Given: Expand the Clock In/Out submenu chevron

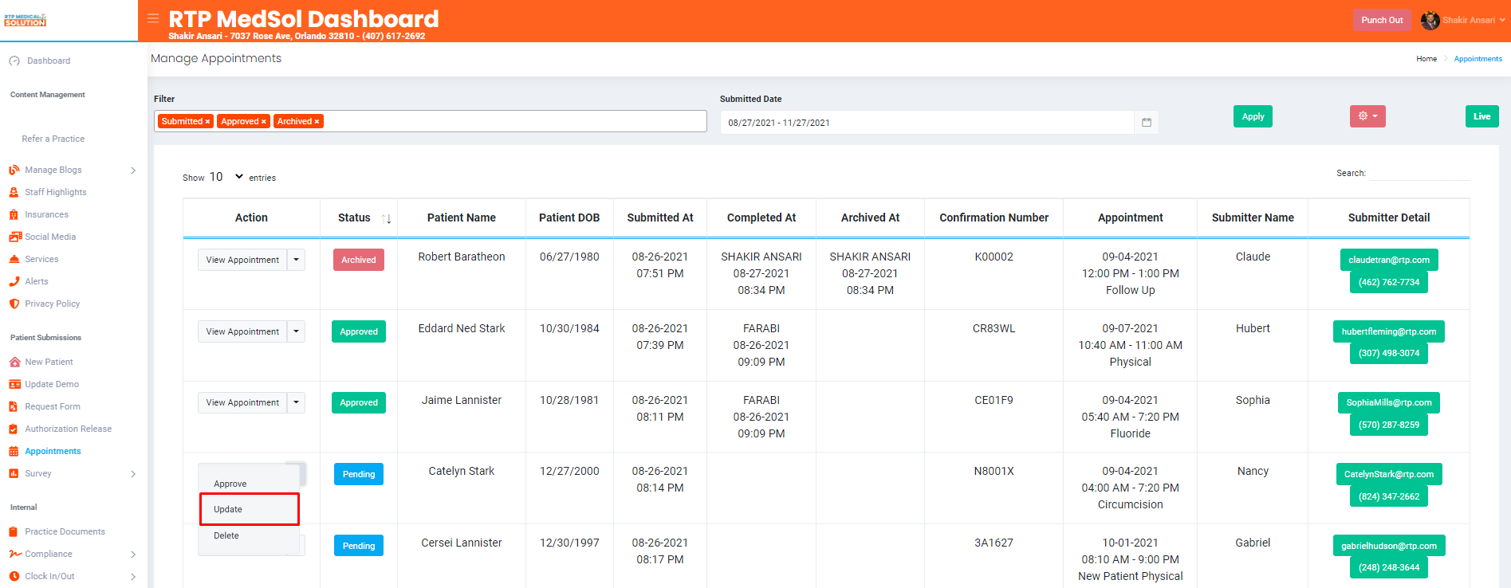Looking at the screenshot, I should coord(133,577).
